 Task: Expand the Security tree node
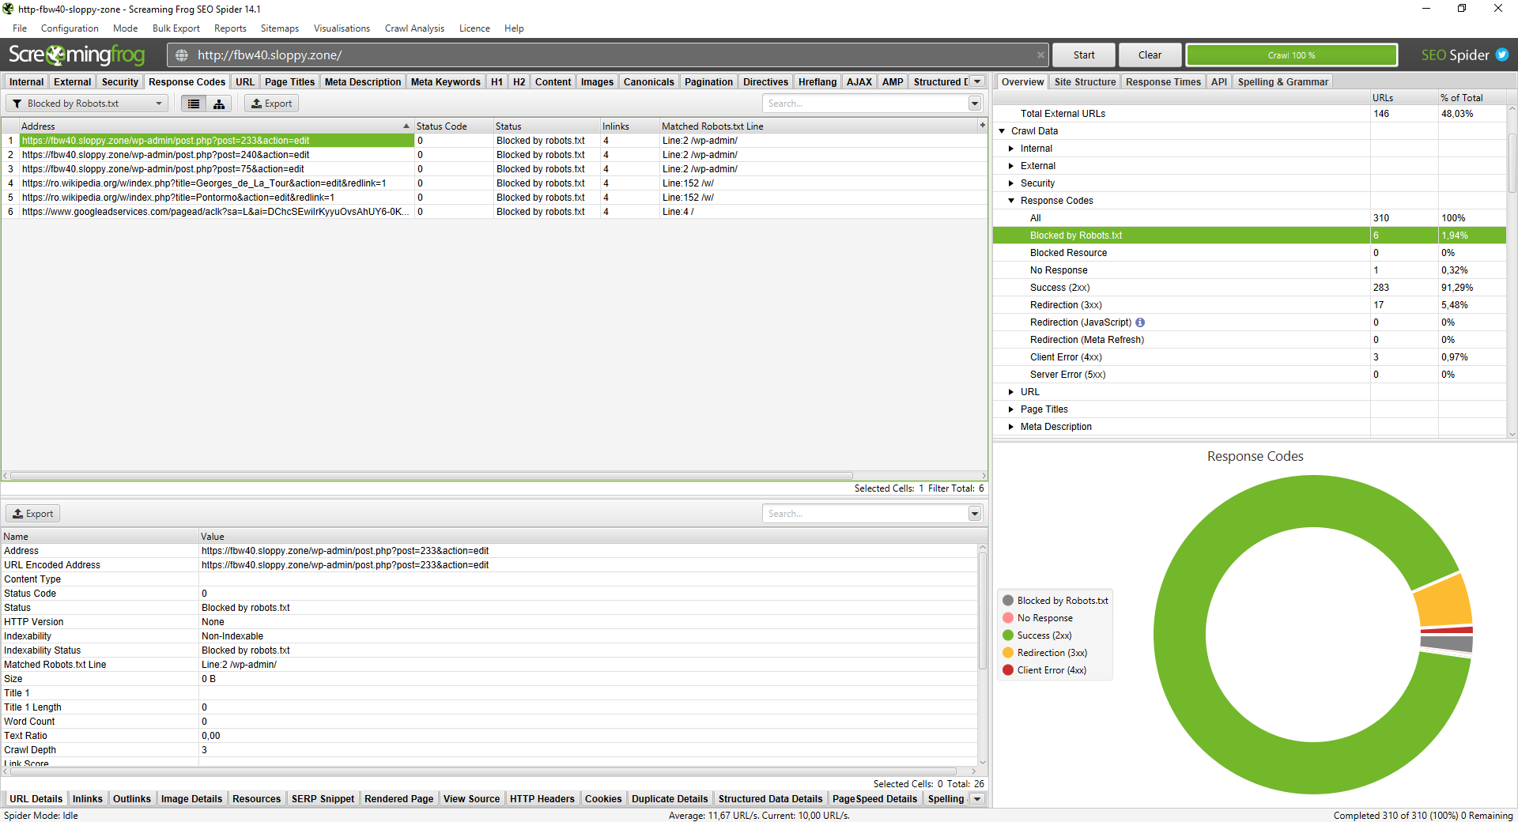(1011, 183)
